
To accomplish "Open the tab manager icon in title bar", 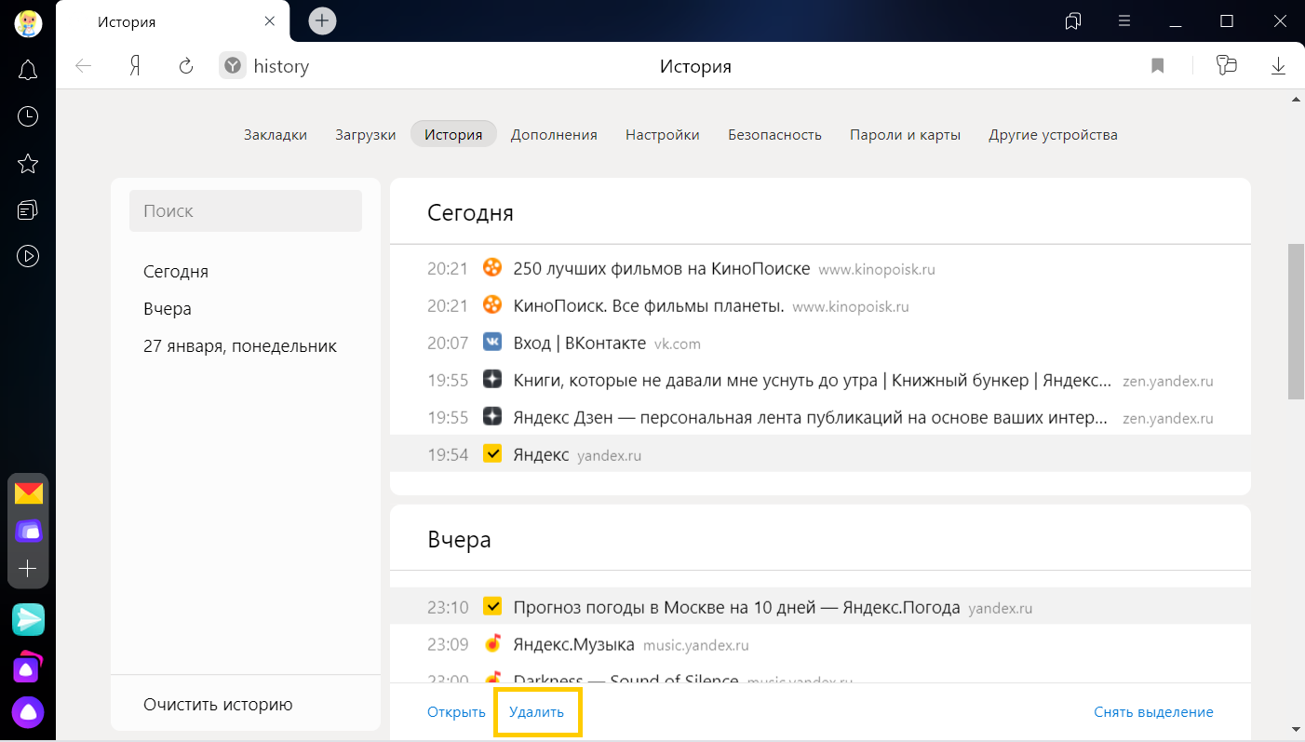I will click(x=1073, y=21).
